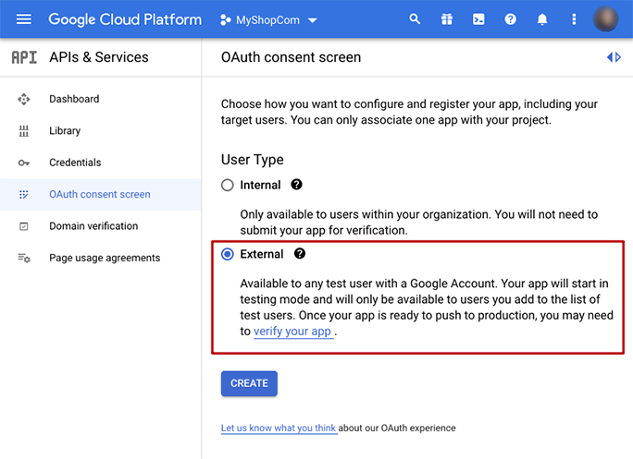
Task: Click the MyShopCom project icon
Action: [225, 19]
